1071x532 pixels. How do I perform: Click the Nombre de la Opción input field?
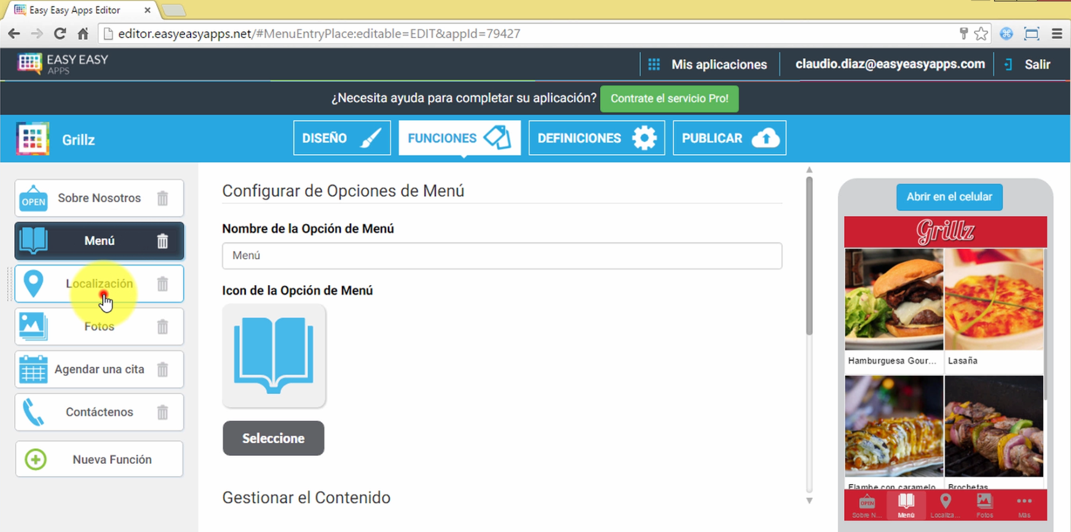[502, 256]
